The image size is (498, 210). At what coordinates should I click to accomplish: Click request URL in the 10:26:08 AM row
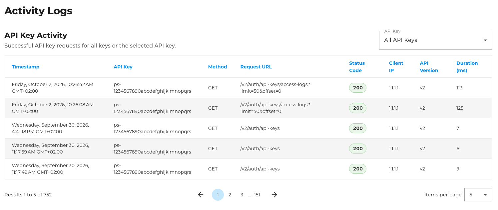[x=275, y=108]
